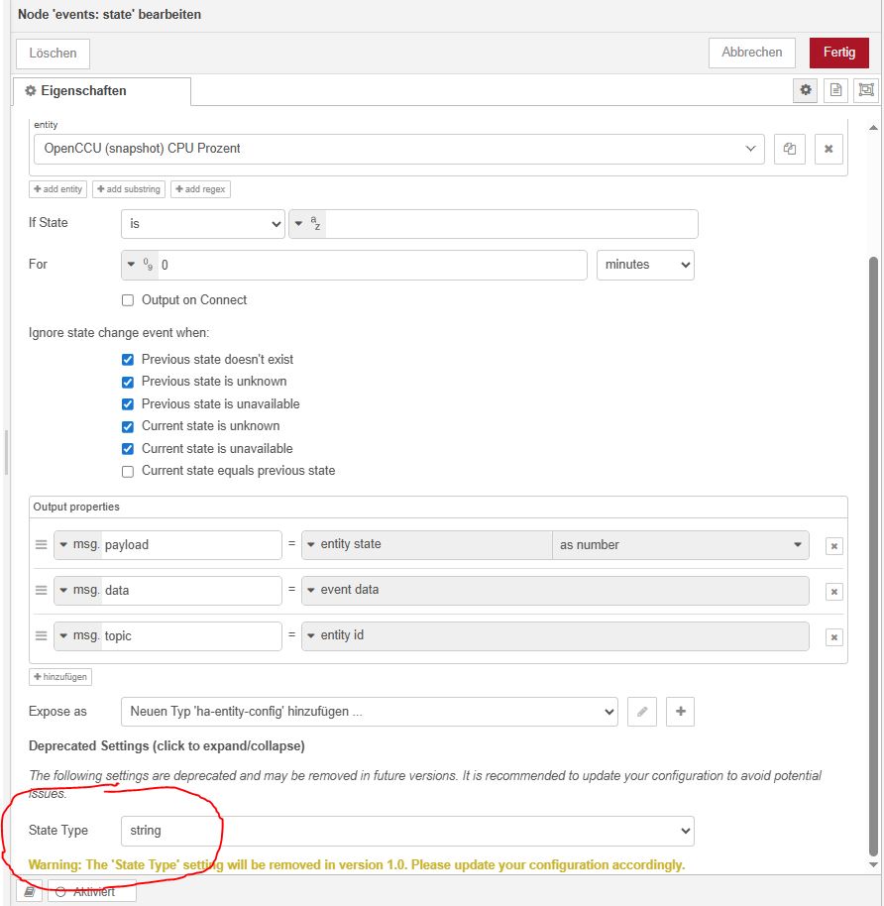The image size is (884, 906).
Task: Delete the msg.payload output property row
Action: click(833, 546)
